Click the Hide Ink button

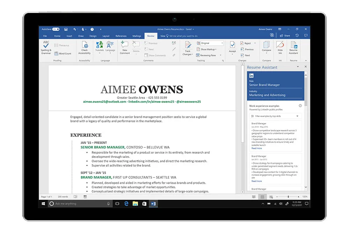pos(280,48)
